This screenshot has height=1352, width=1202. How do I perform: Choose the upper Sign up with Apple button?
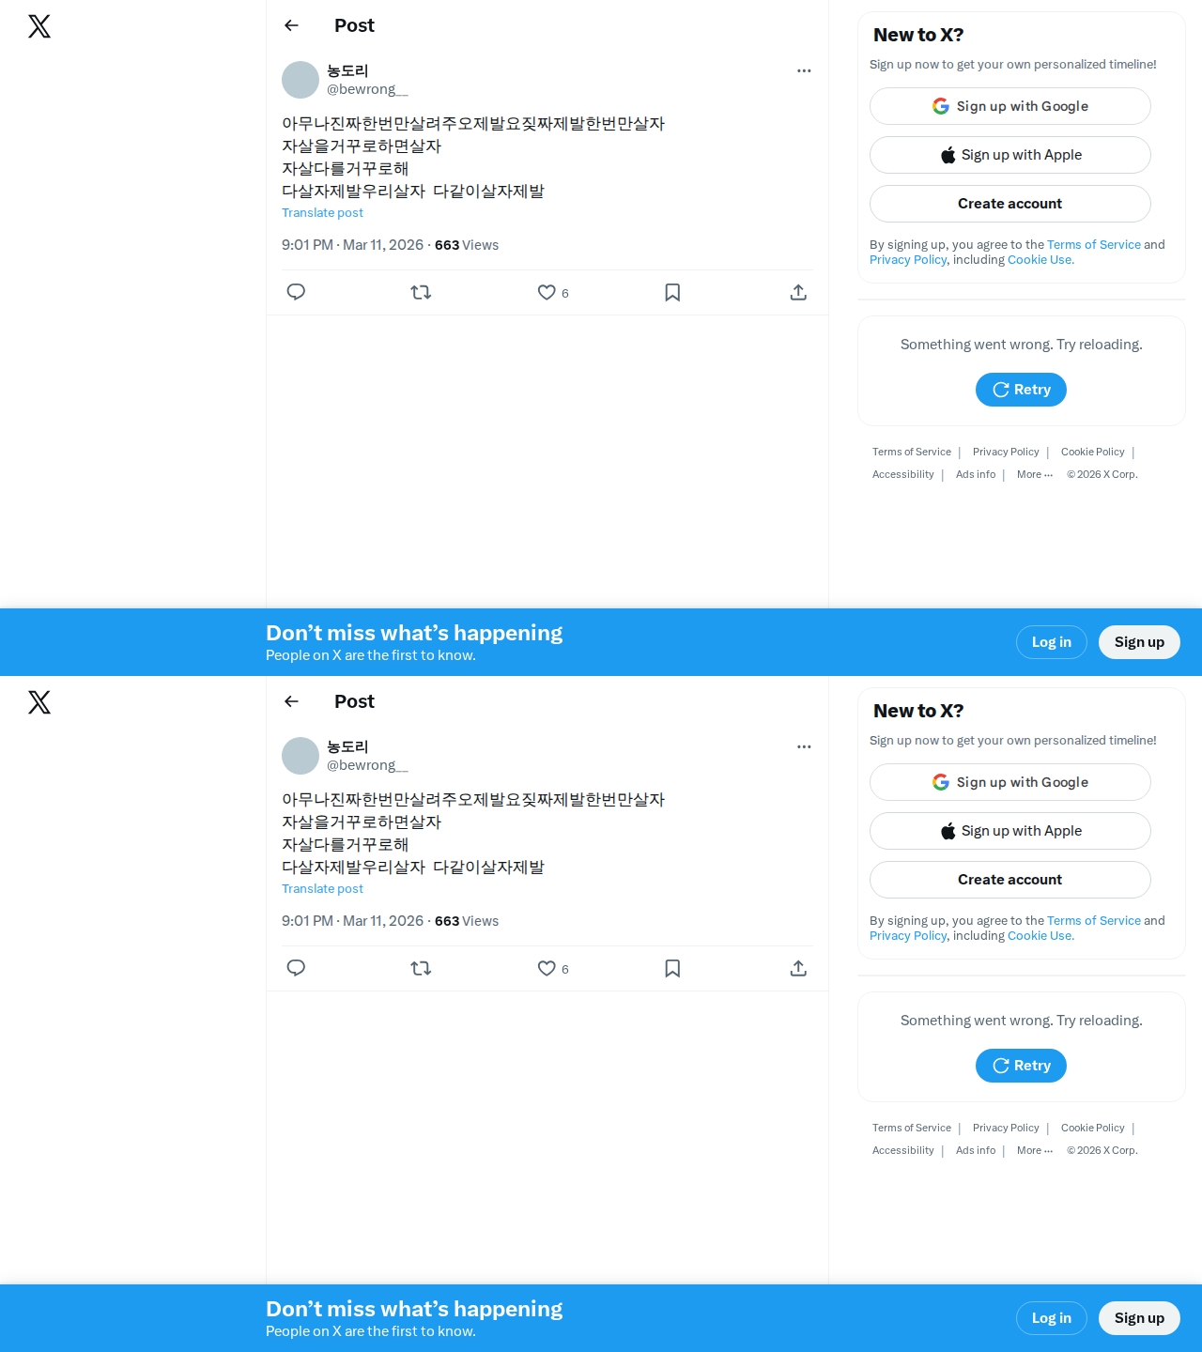[1010, 155]
